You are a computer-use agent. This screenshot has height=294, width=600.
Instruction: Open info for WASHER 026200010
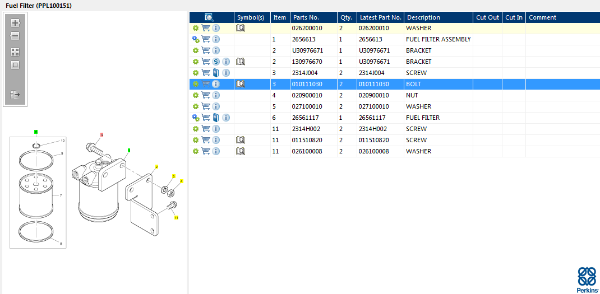[216, 28]
